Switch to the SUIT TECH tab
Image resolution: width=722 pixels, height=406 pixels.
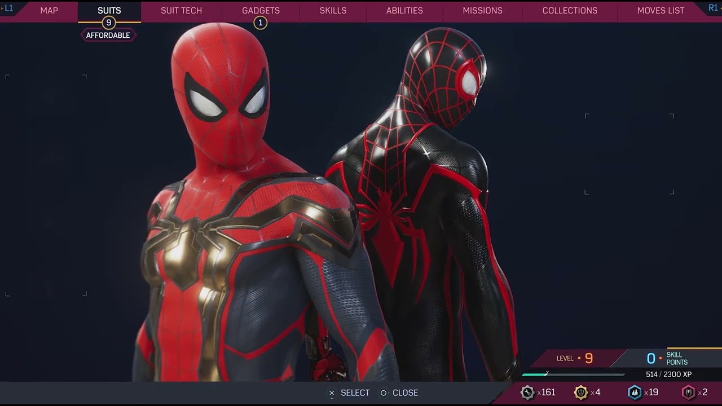[x=181, y=11]
